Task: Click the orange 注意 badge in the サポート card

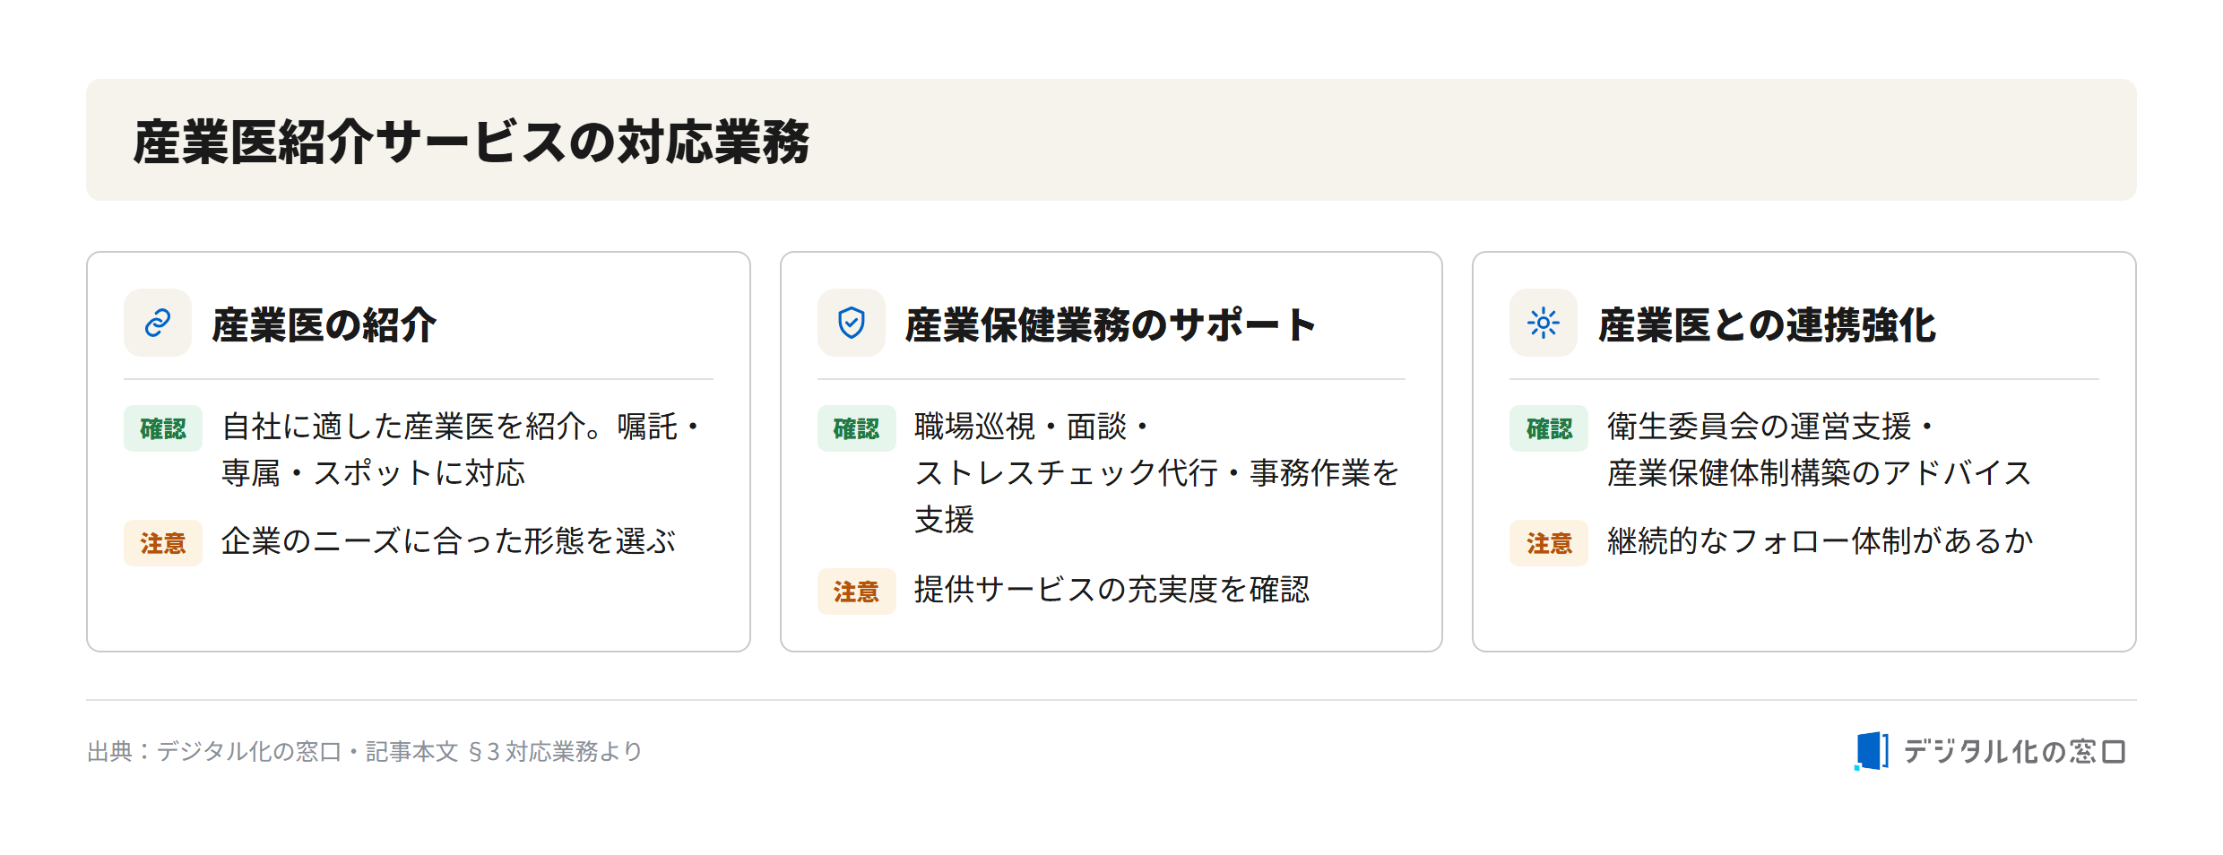Action: pyautogui.click(x=856, y=592)
